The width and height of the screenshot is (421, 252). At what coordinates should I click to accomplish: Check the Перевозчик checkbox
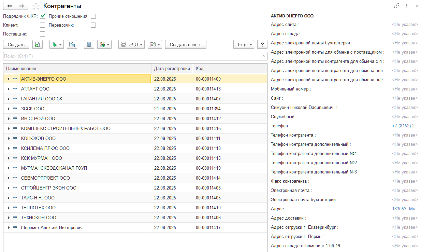point(93,25)
